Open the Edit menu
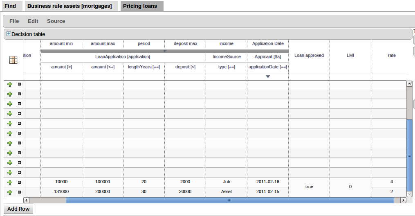The height and width of the screenshot is (216, 415). coord(33,21)
